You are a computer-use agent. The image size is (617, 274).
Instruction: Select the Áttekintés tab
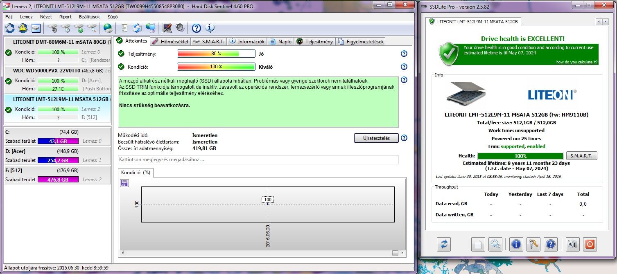pos(132,41)
